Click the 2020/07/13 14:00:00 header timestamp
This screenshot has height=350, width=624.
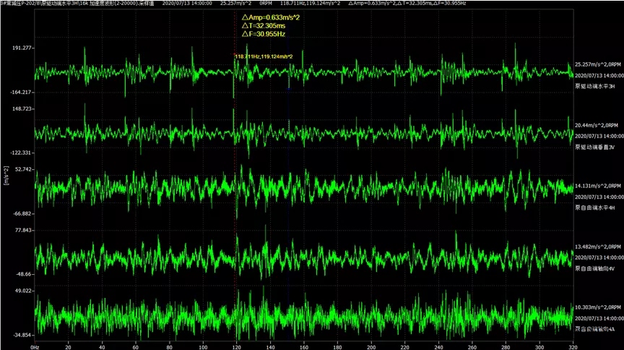[x=187, y=4]
